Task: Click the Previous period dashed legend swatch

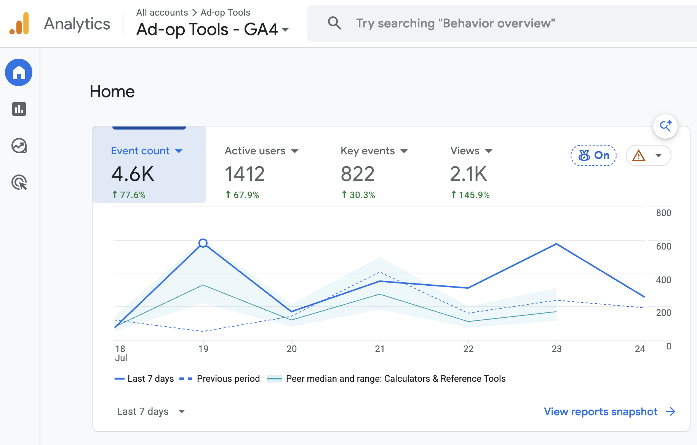Action: tap(186, 379)
